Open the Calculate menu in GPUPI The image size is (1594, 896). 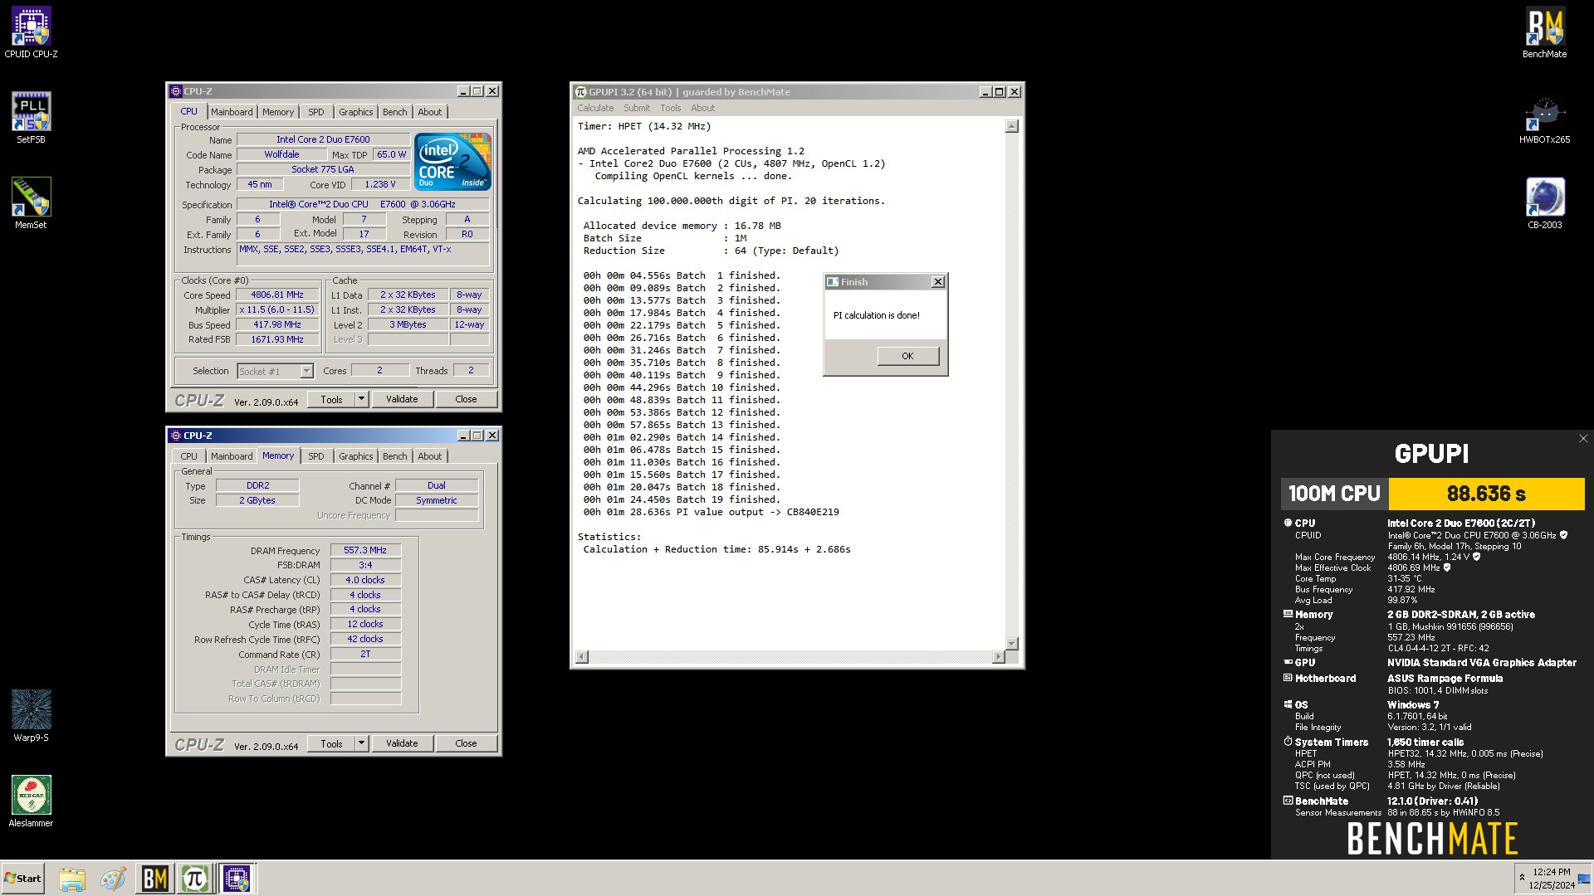point(595,108)
